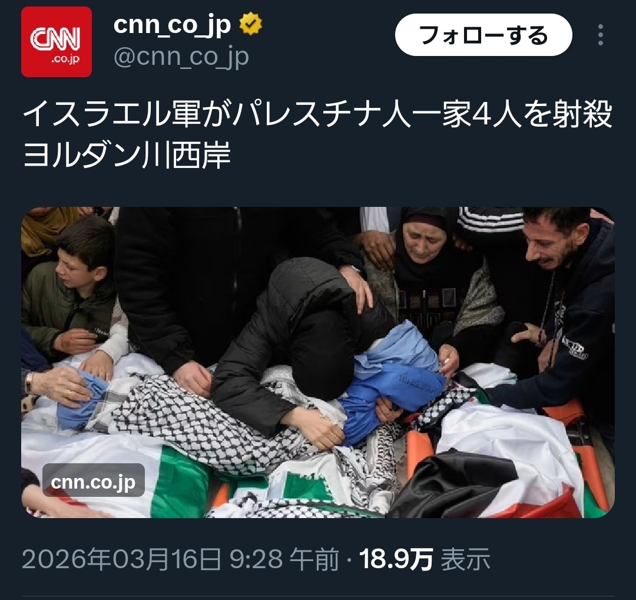Click the white CNN lettering in the red logo
This screenshot has width=636, height=600.
[55, 39]
